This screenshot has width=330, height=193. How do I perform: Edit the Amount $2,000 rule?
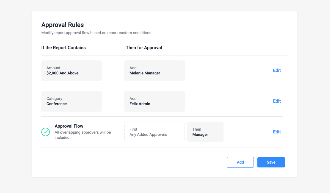[x=277, y=70]
